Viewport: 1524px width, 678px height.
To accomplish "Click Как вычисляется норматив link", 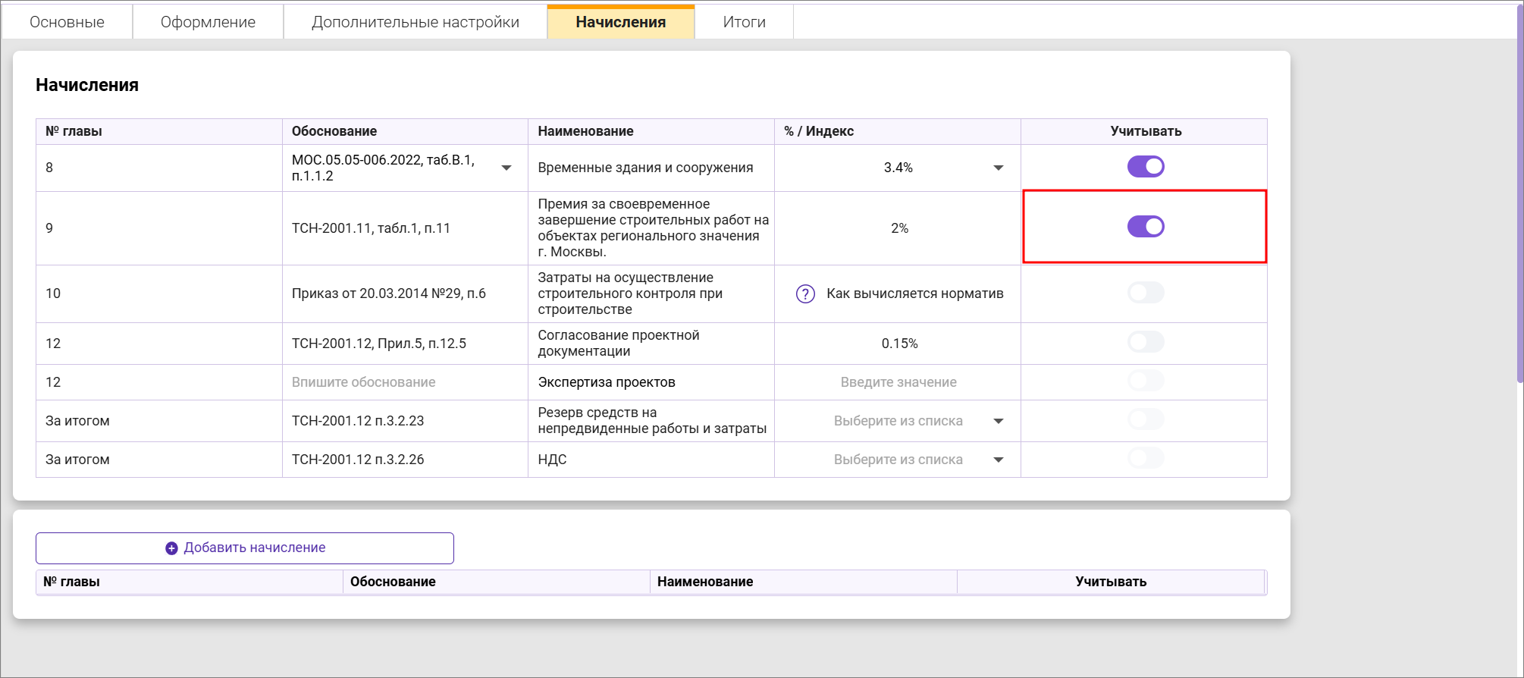I will 914,294.
